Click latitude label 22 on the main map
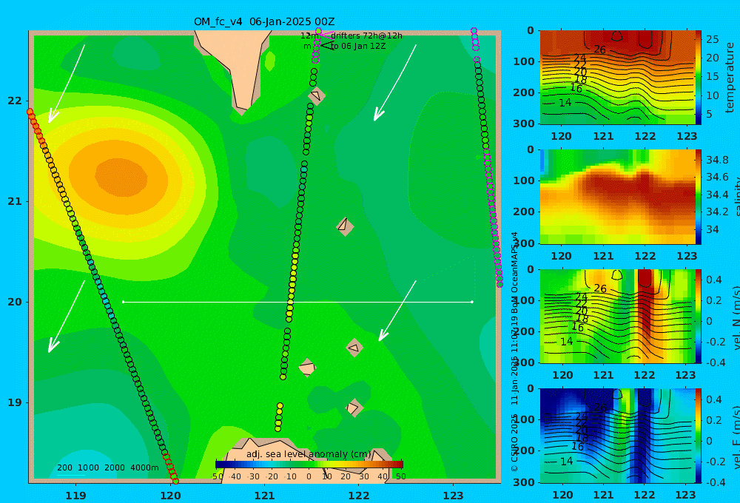This screenshot has width=740, height=503. point(15,101)
